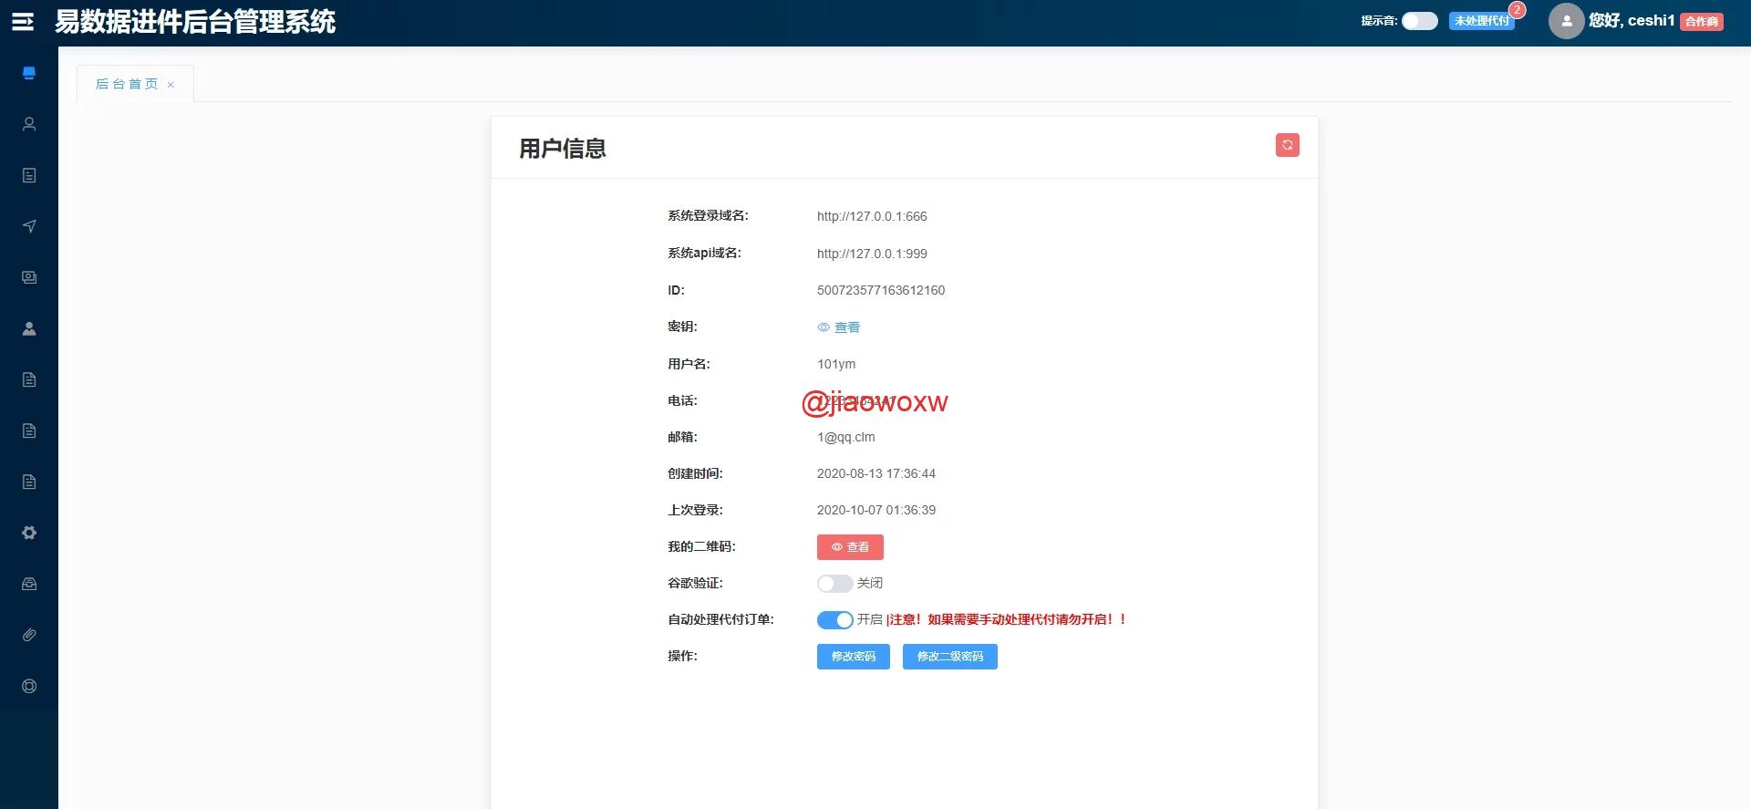Open the lifebuoy icon in sidebar
The image size is (1751, 809).
(29, 686)
